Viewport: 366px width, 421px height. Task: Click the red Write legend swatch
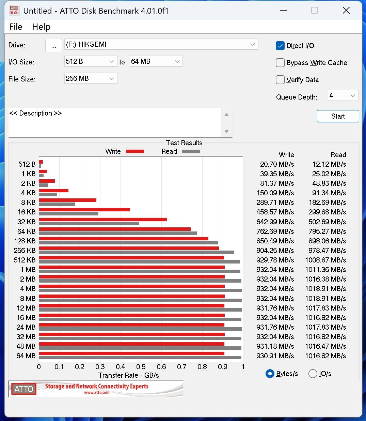[x=135, y=151]
